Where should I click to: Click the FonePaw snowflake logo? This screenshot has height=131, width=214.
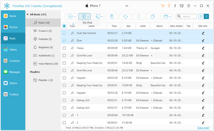(x=7, y=6)
